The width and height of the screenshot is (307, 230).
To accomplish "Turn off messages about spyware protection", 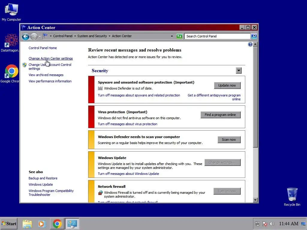I will tap(139, 95).
